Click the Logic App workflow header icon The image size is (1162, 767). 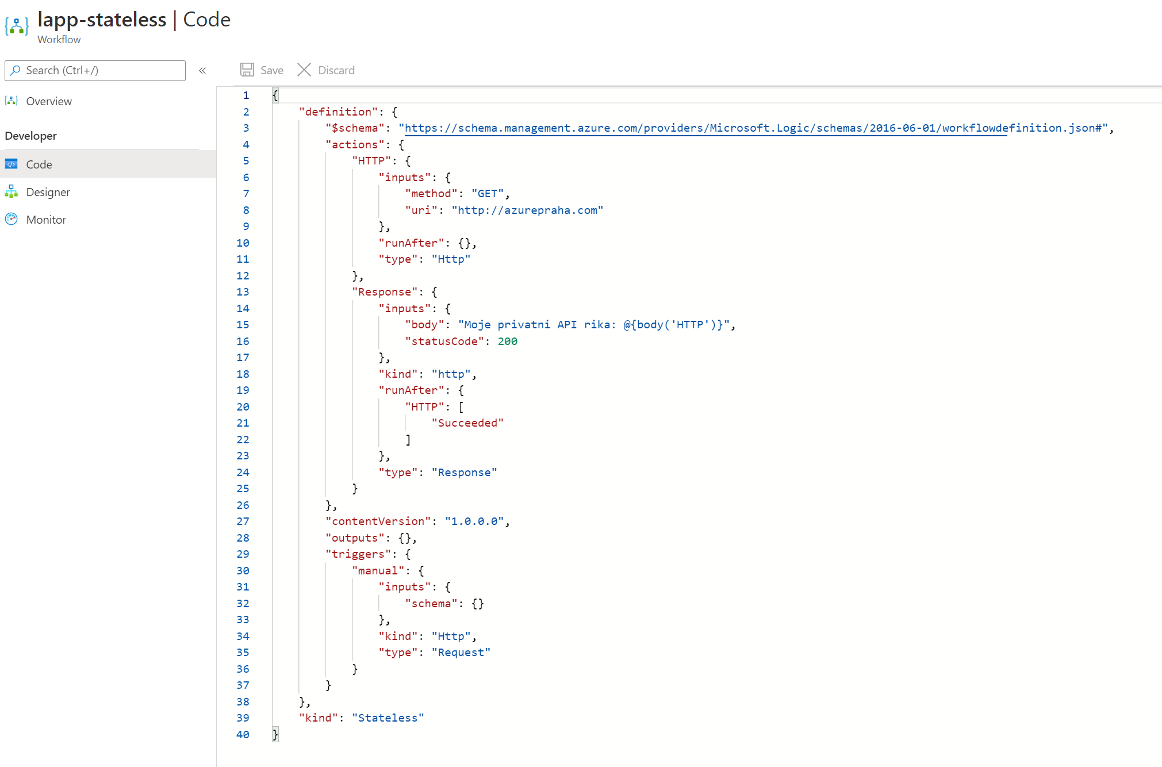tap(17, 26)
